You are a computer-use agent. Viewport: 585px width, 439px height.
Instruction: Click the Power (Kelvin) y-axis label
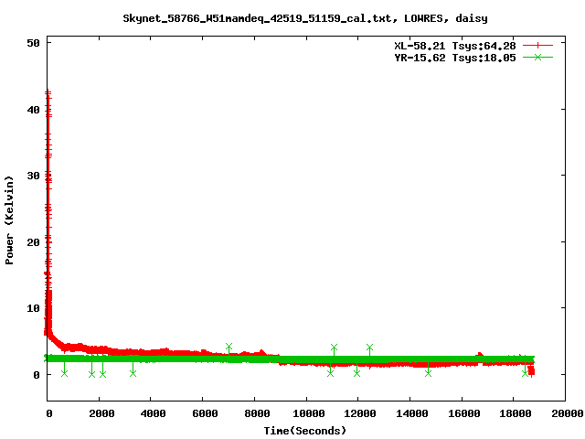click(9, 220)
